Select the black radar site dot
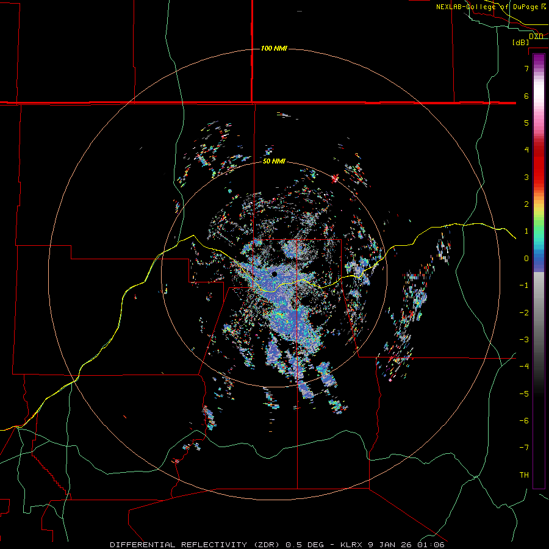Image resolution: width=549 pixels, height=549 pixels. (x=274, y=274)
